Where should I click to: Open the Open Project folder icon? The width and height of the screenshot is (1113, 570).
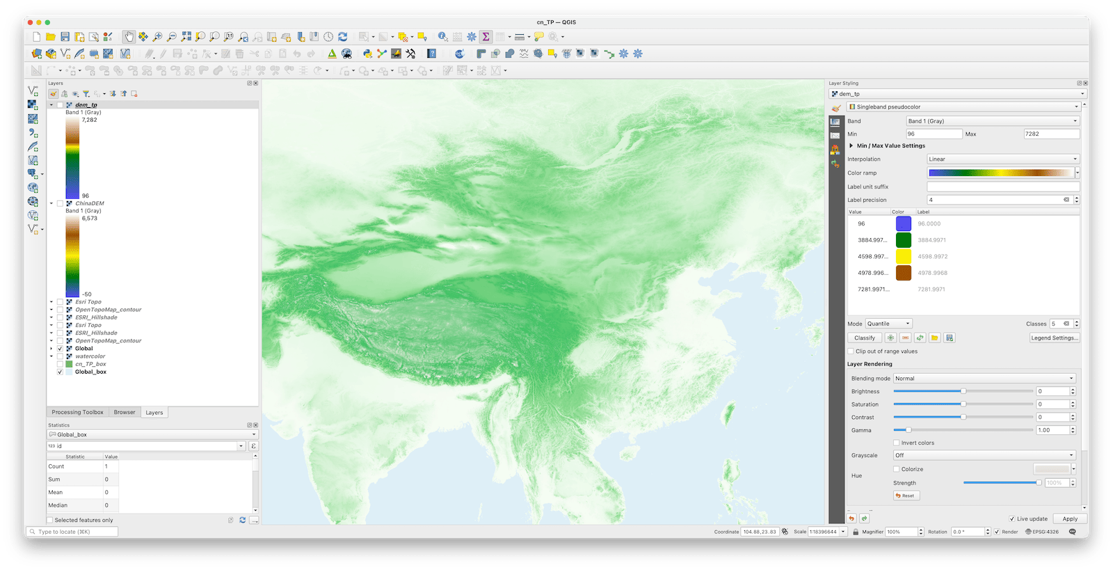click(51, 37)
